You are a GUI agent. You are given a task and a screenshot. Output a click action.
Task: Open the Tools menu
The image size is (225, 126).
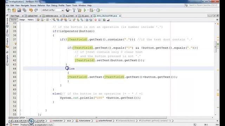click(x=75, y=6)
